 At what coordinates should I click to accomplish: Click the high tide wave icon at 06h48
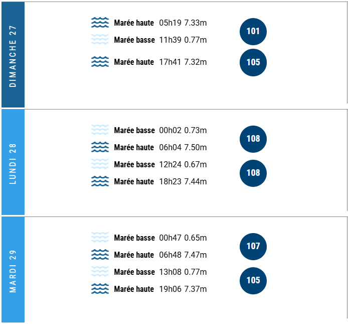(x=100, y=255)
